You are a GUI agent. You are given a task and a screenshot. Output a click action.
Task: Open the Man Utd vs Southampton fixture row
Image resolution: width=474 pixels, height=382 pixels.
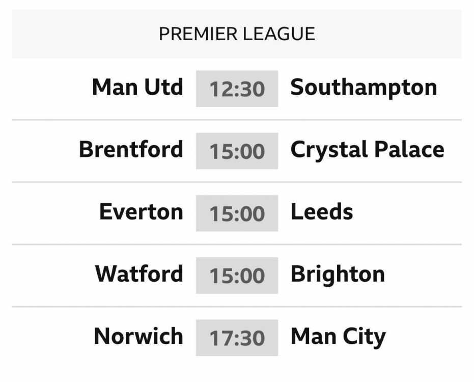pyautogui.click(x=237, y=89)
